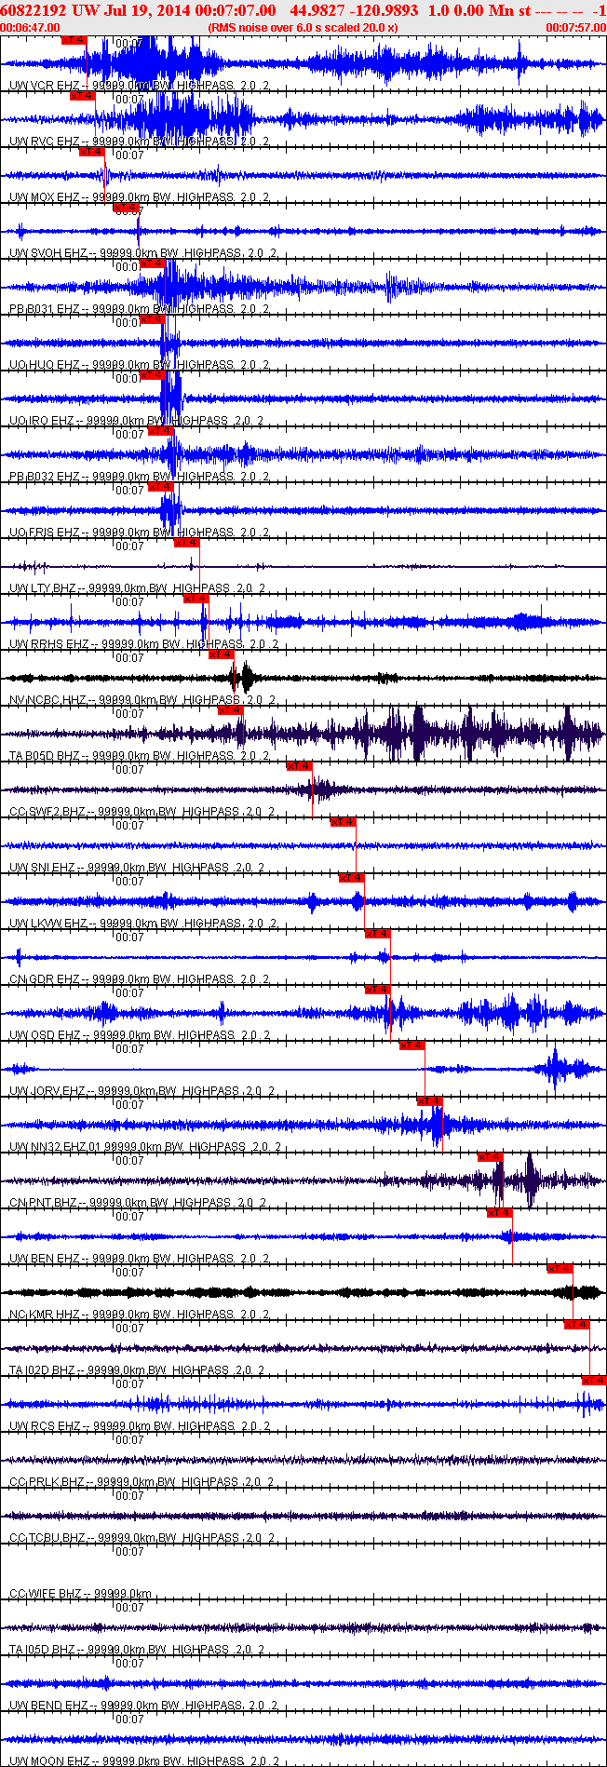
Task: Select the red pick on CN PNT trace
Action: [x=491, y=1157]
